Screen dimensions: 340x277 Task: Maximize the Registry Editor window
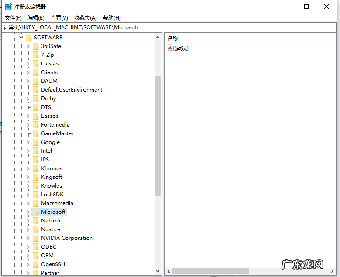pyautogui.click(x=306, y=7)
